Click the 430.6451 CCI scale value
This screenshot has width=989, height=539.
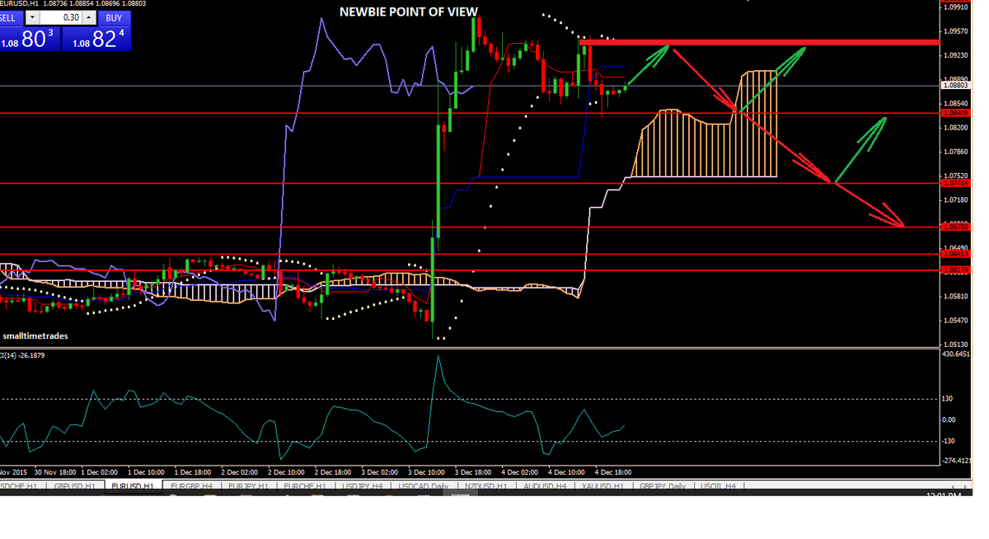(x=958, y=354)
